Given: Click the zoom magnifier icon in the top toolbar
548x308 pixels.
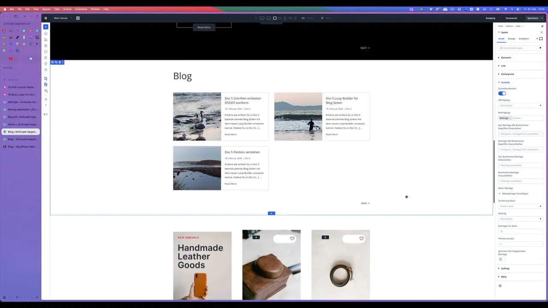Looking at the screenshot, I should coord(322,18).
